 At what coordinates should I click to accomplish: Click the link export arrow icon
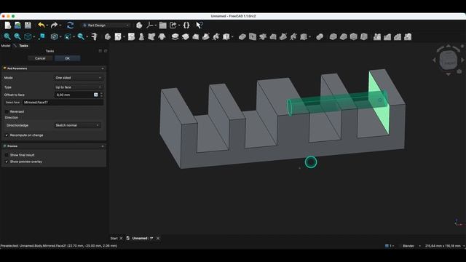coord(173,25)
